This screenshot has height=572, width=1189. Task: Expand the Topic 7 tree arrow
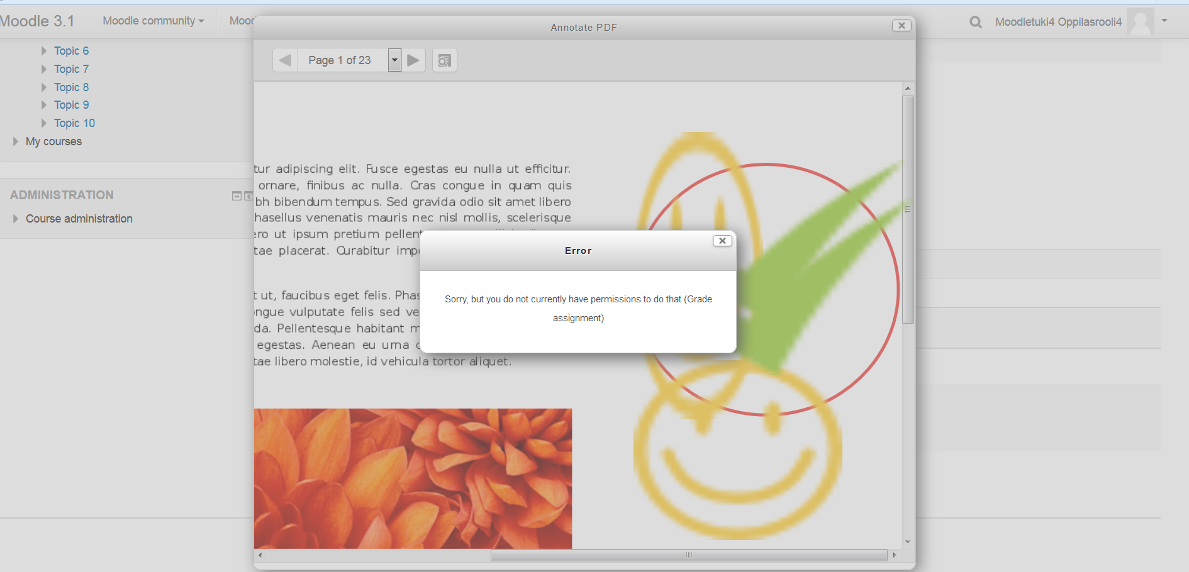[x=44, y=69]
